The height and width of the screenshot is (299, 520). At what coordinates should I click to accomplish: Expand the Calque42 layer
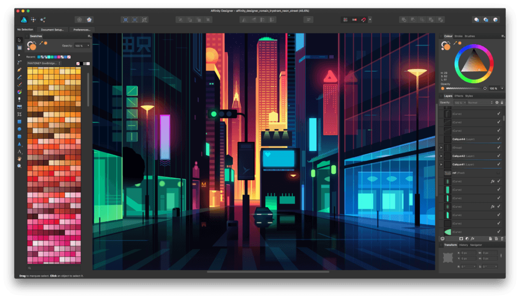tap(441, 156)
